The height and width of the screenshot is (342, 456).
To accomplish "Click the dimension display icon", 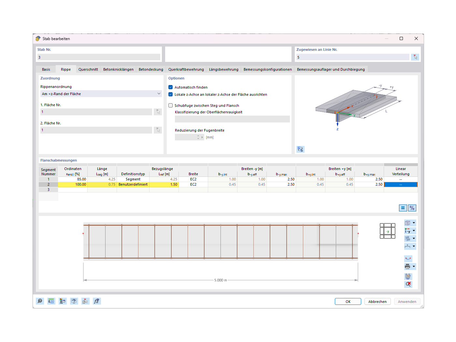I will (407, 246).
